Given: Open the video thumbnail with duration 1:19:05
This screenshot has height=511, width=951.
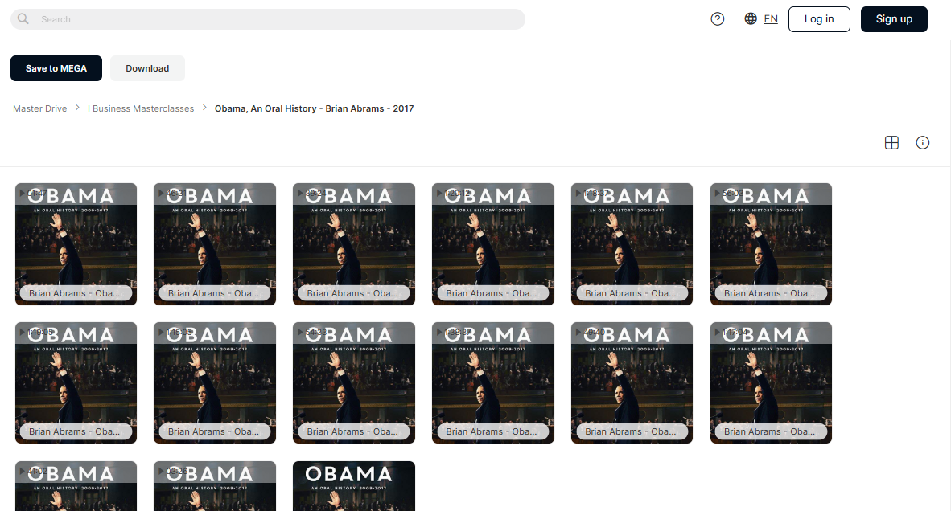Looking at the screenshot, I should point(76,382).
